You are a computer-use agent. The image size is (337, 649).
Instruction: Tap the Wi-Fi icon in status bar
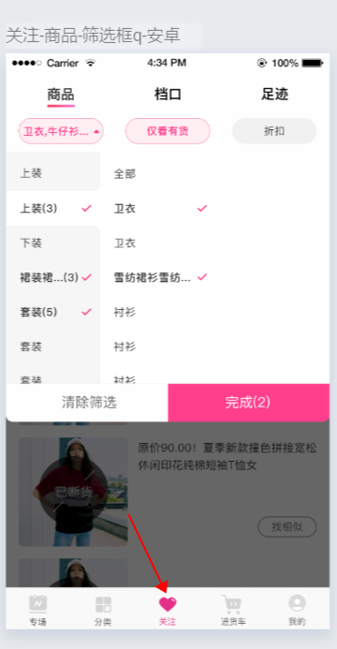(91, 63)
